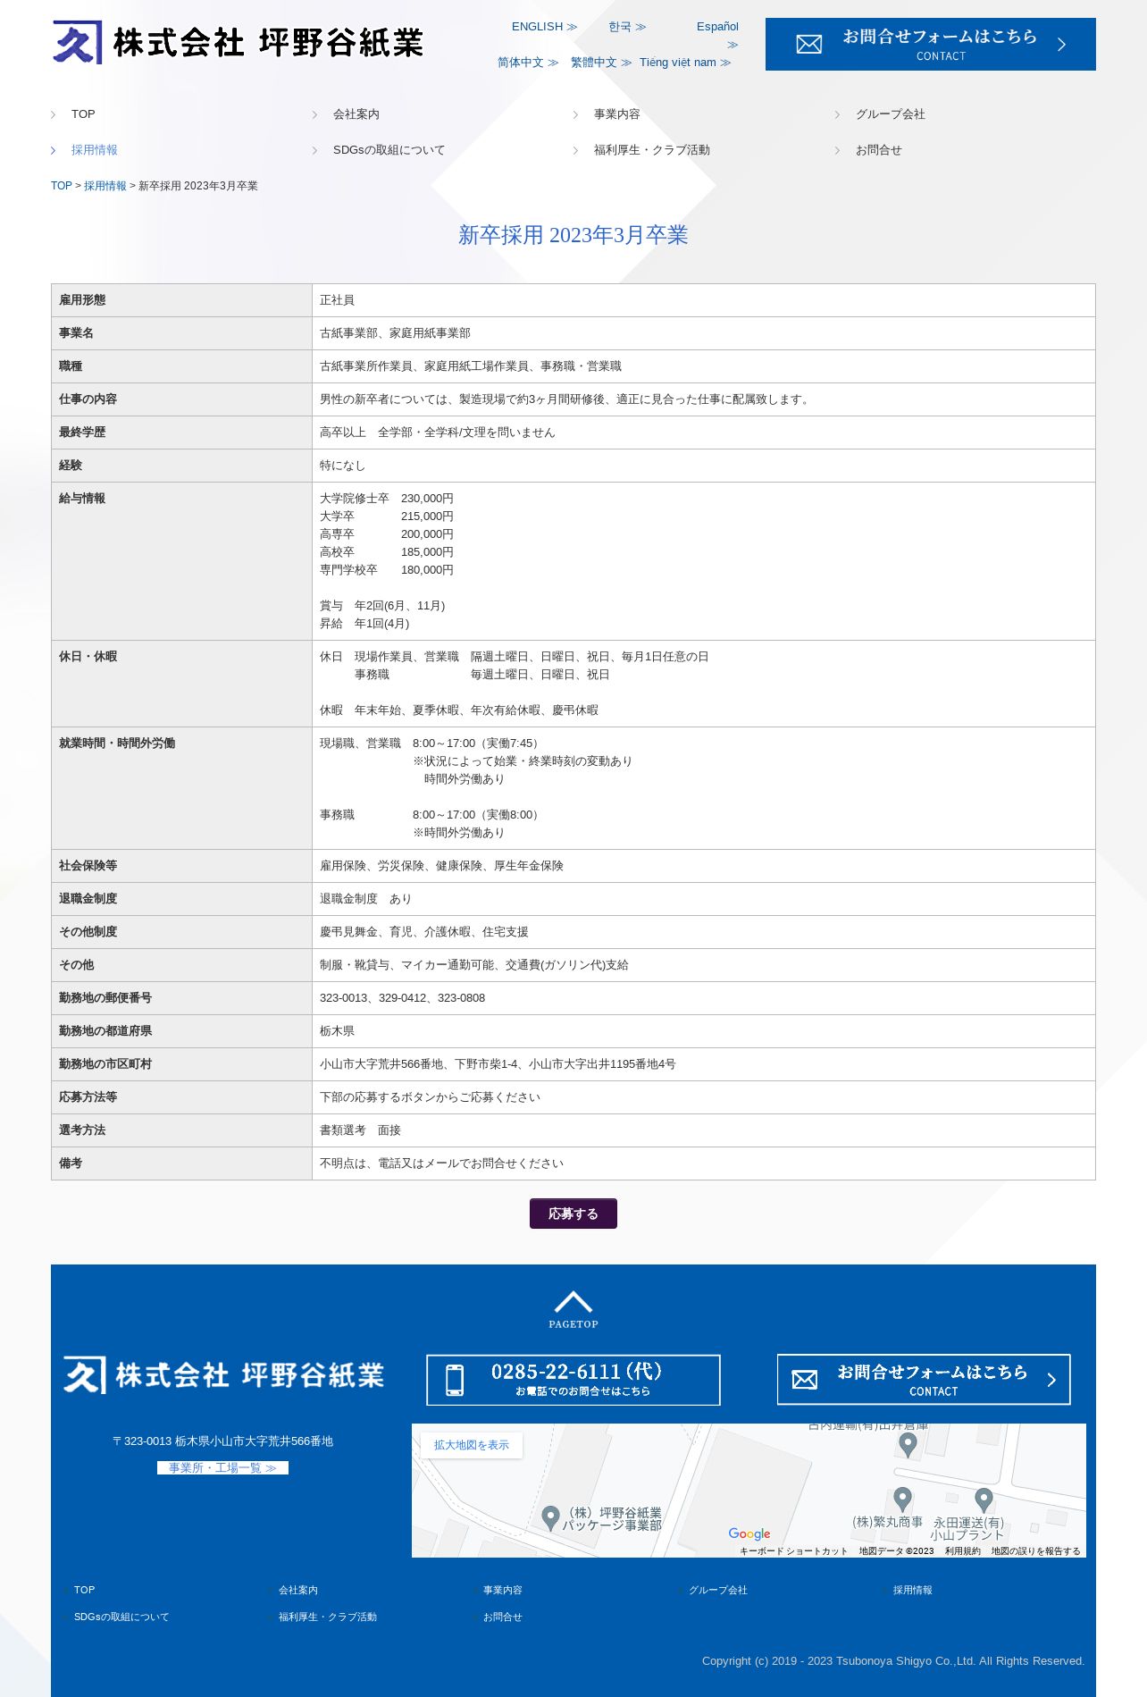Switch language to 한국 (Korean)

(627, 27)
